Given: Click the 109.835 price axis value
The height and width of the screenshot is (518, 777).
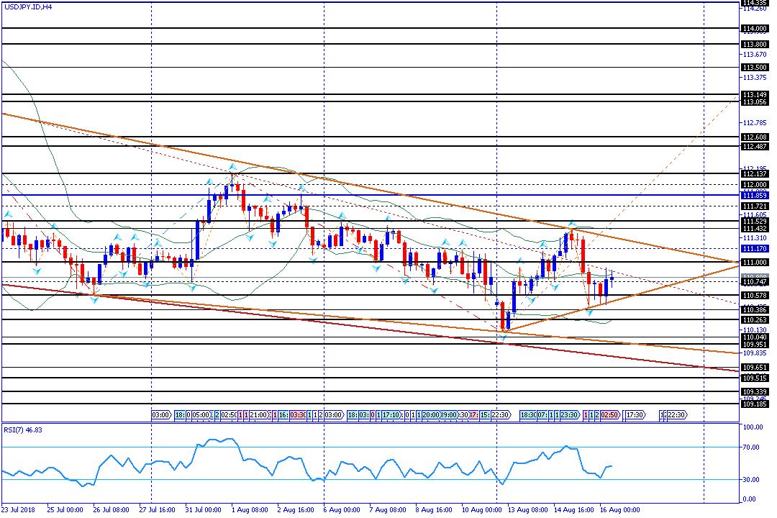Looking at the screenshot, I should tap(754, 353).
